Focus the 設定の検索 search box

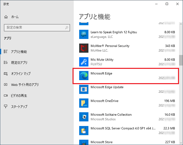click(x=37, y=28)
